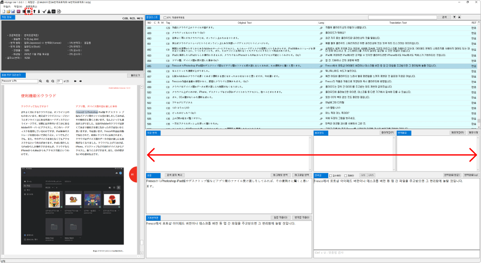The image size is (481, 263).
Task: Open the 파일 menu
Action: 7,6
